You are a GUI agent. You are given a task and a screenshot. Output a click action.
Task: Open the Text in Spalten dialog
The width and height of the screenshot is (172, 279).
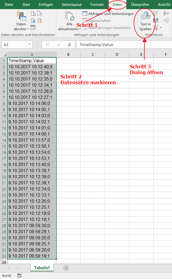coord(146,21)
